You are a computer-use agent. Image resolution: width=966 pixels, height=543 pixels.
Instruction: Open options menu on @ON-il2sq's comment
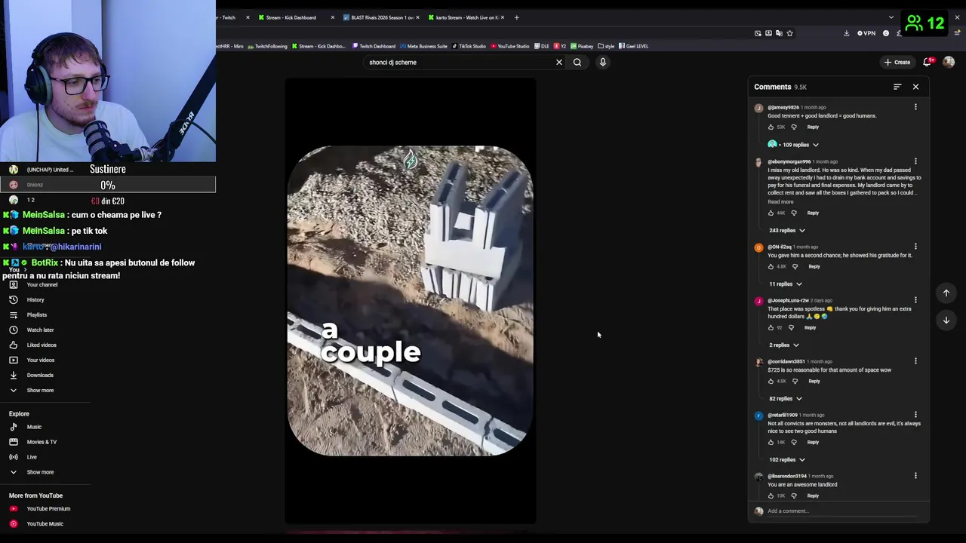(x=915, y=247)
